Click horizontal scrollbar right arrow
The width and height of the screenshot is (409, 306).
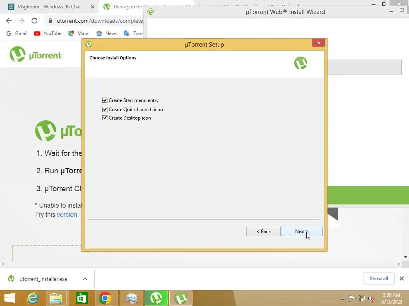pos(399,264)
